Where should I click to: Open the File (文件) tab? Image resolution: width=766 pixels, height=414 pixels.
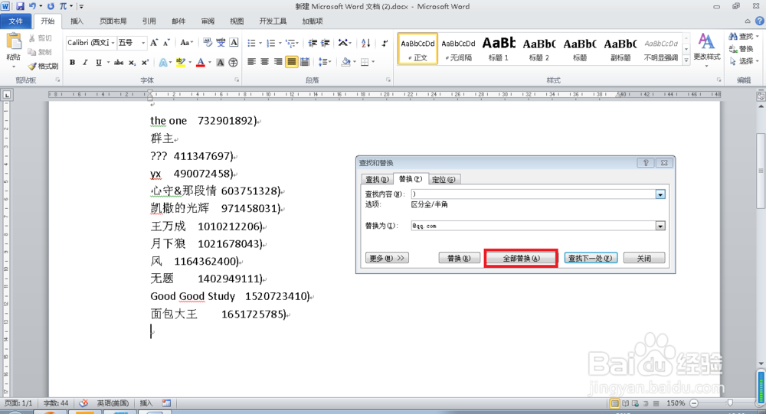15,21
